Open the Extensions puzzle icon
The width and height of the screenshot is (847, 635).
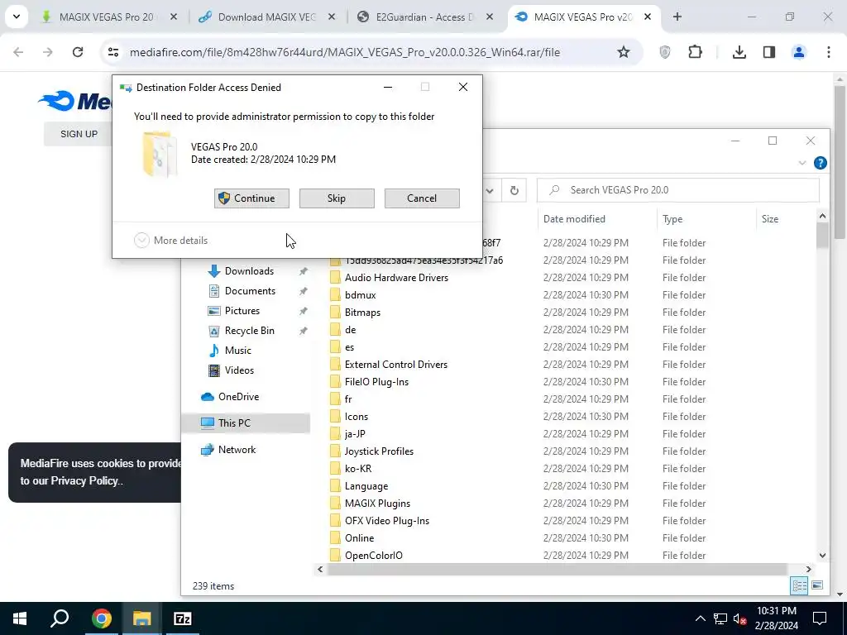coord(695,52)
